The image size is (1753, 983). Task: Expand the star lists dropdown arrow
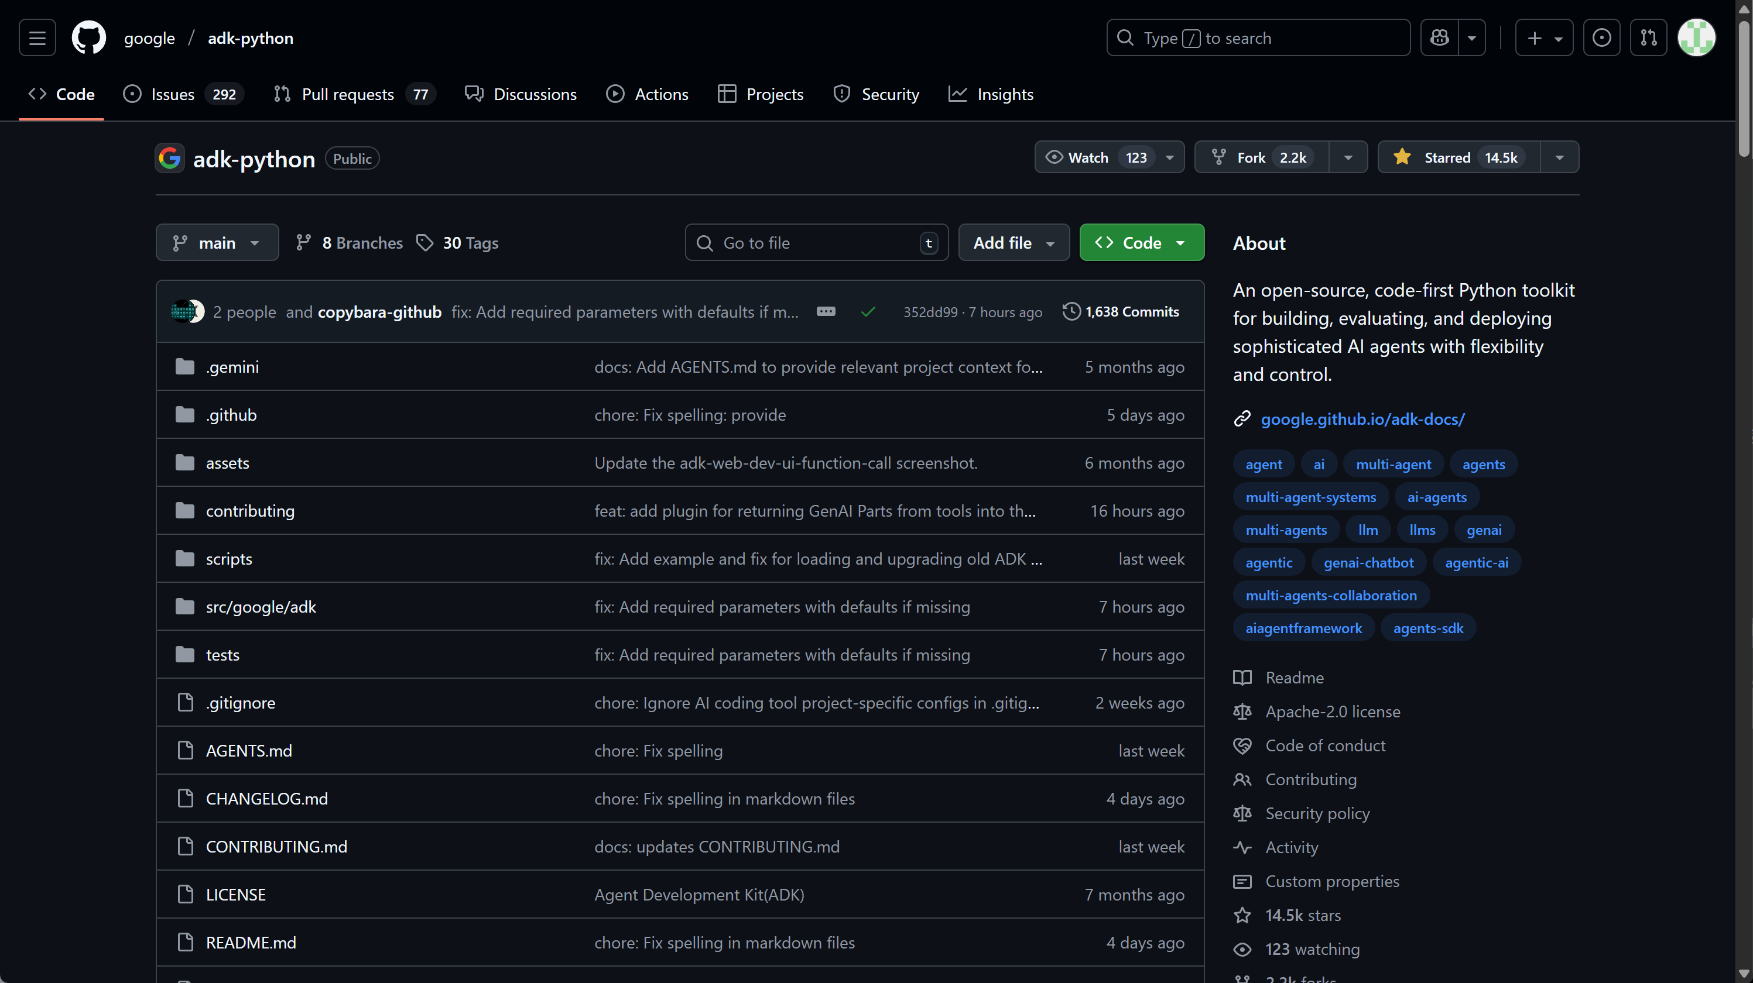1559,157
